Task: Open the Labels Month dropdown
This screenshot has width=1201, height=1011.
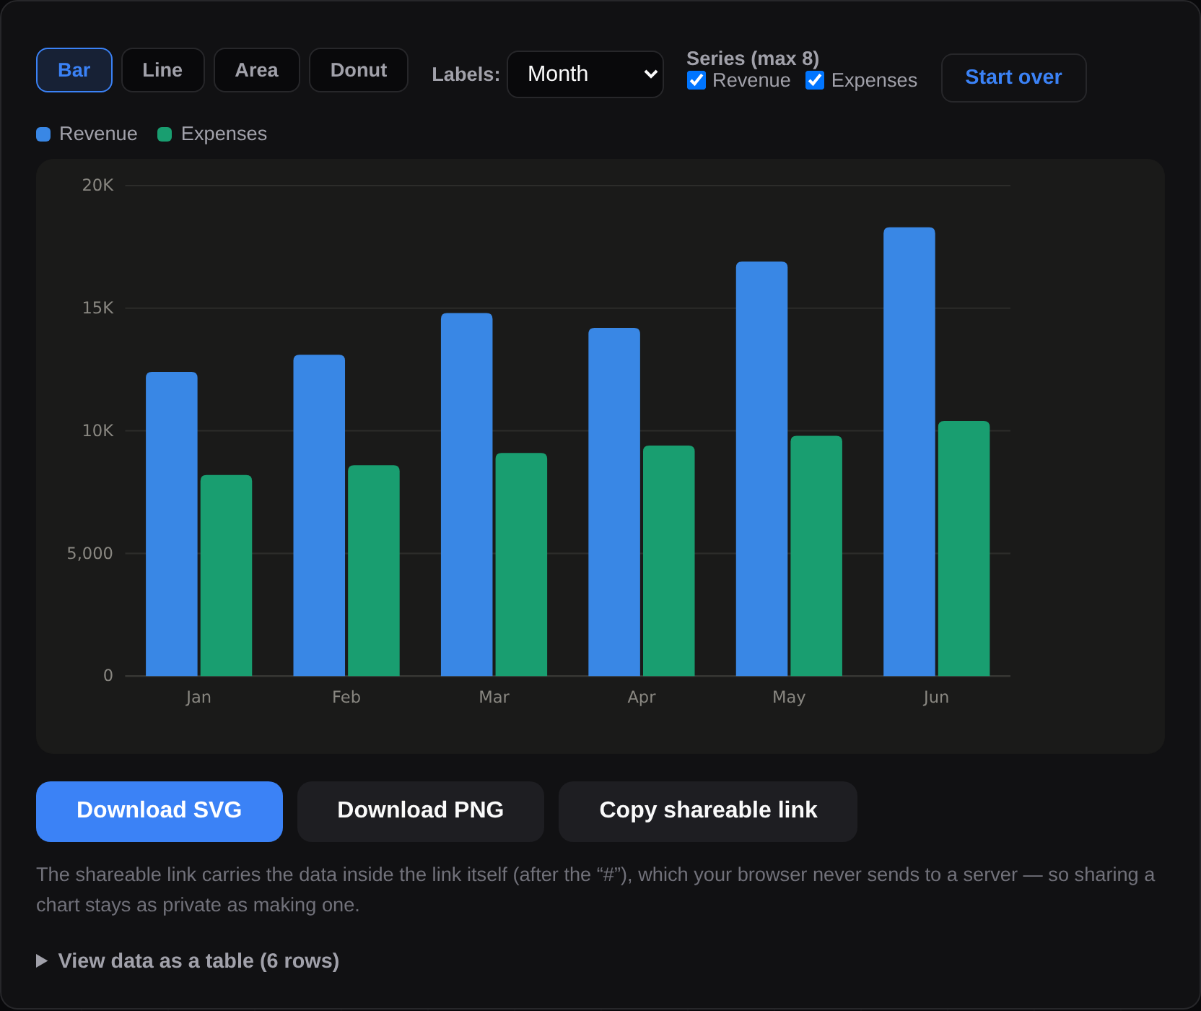Action: (585, 74)
